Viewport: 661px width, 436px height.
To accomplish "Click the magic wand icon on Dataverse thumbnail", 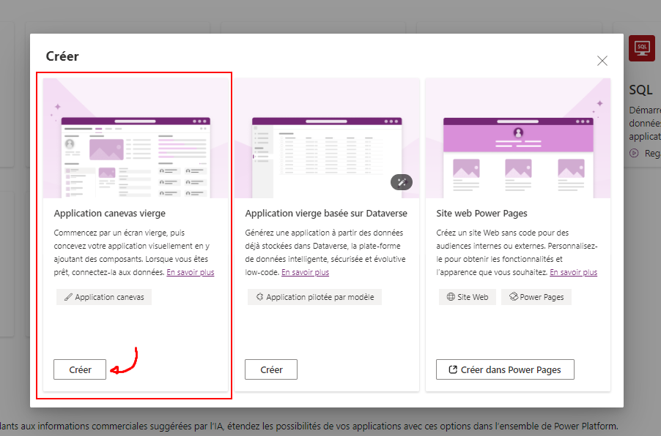I will [402, 182].
